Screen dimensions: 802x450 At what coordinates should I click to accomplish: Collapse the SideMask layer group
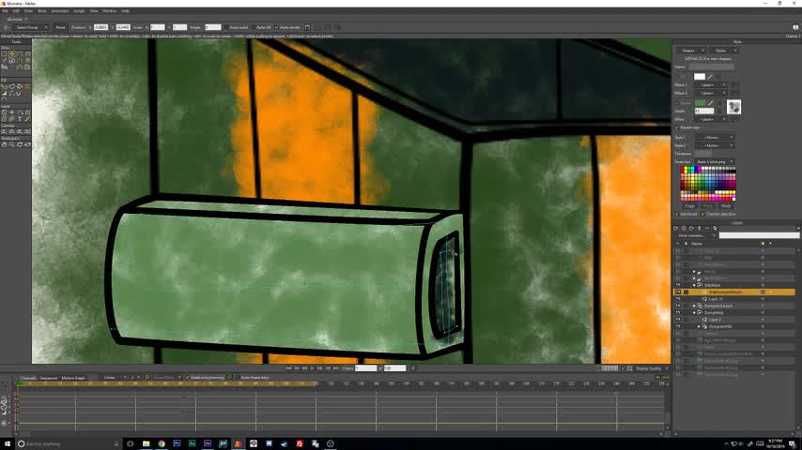tap(694, 285)
